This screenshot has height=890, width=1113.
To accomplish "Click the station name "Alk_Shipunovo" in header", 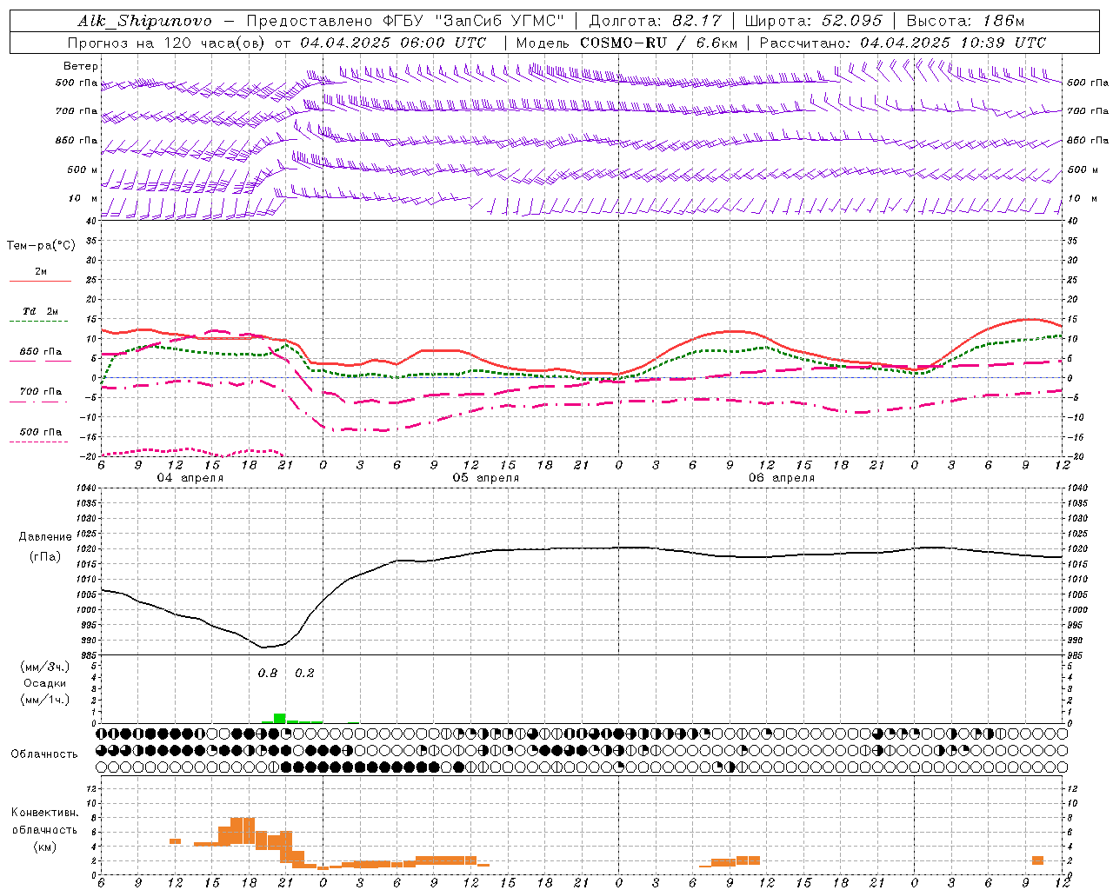I will click(144, 21).
